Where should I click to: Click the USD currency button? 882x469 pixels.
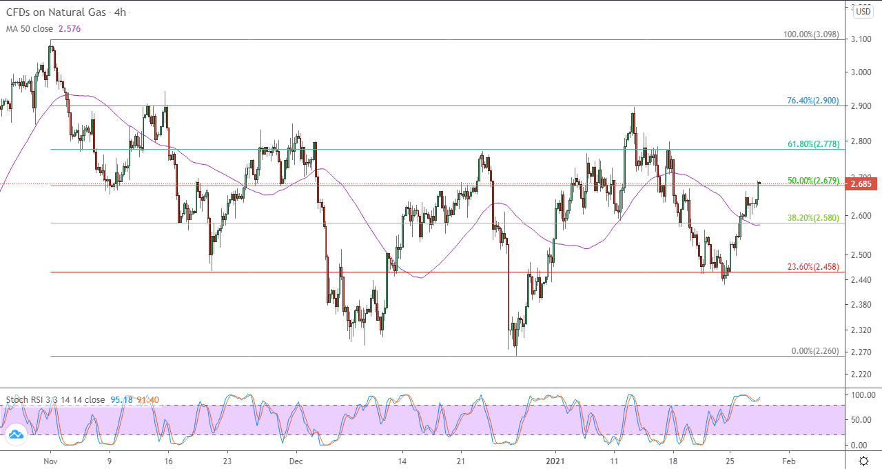(863, 11)
